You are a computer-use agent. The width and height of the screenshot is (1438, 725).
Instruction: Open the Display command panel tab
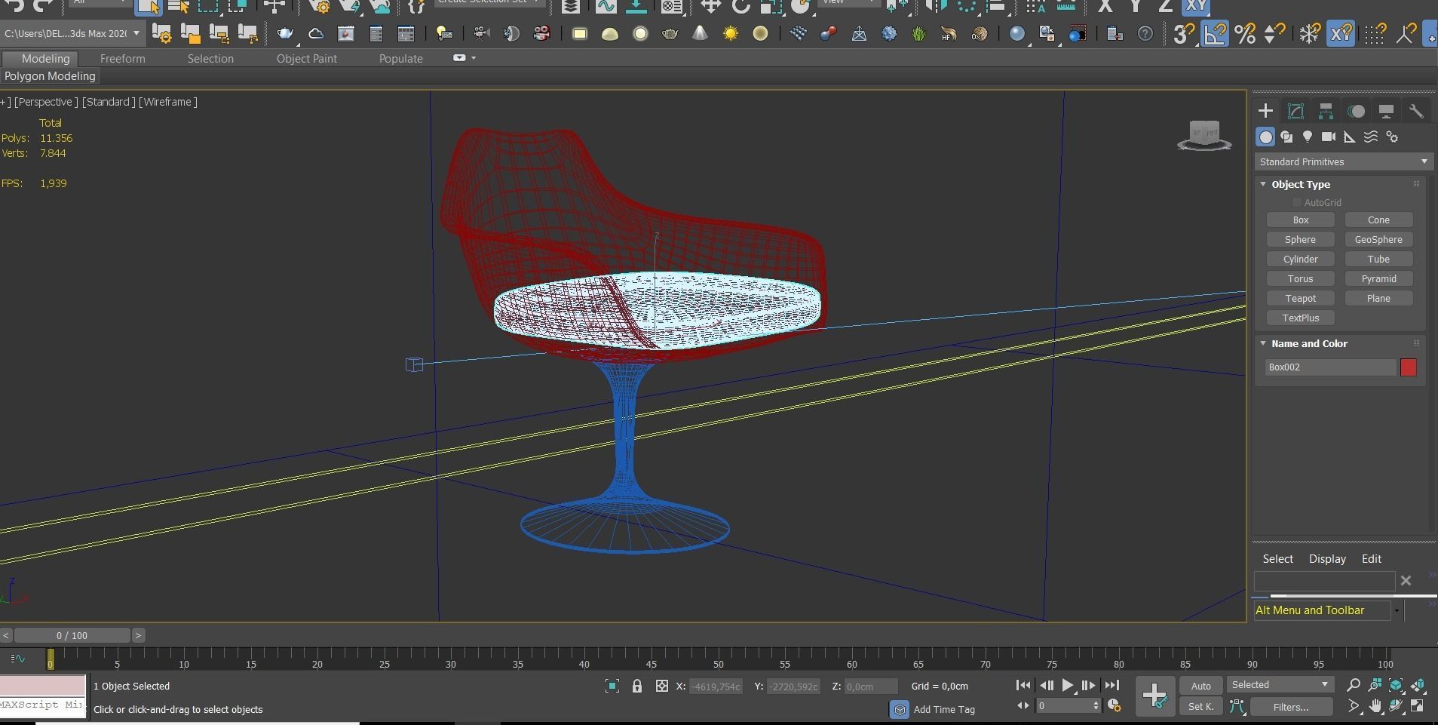tap(1386, 111)
